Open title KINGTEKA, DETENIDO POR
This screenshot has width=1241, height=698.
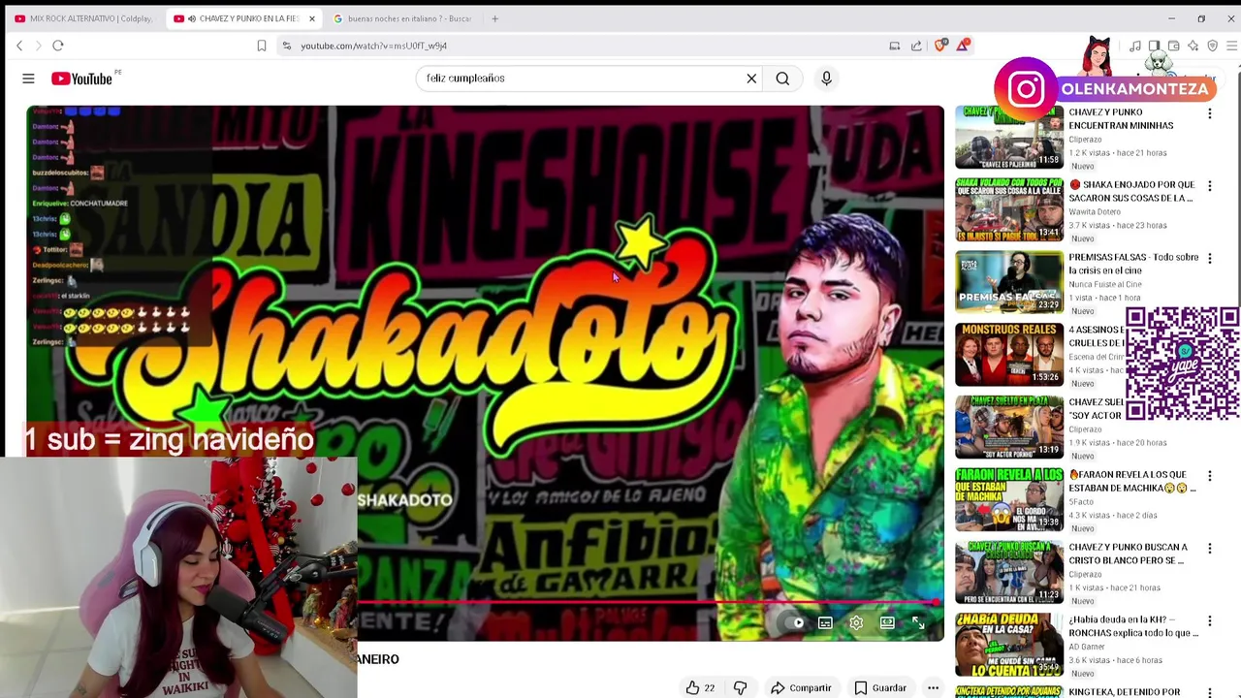1125,692
